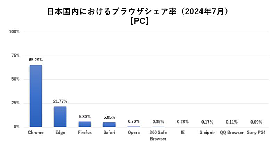Click the 65.29% data label
This screenshot has width=272, height=144.
point(35,60)
